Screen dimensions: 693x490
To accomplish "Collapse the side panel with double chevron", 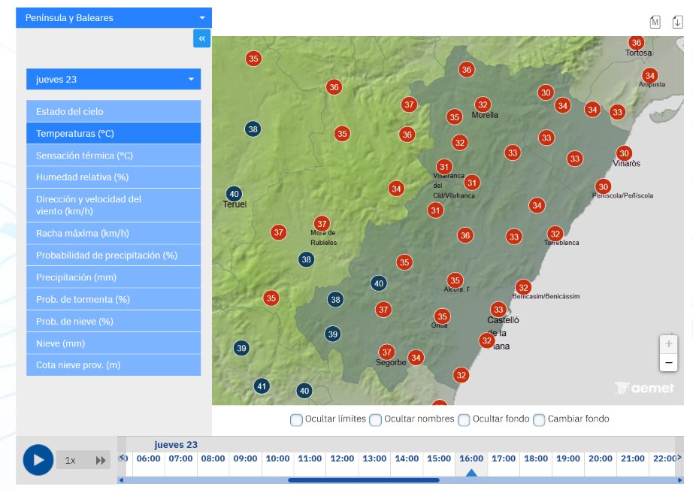I will point(201,38).
